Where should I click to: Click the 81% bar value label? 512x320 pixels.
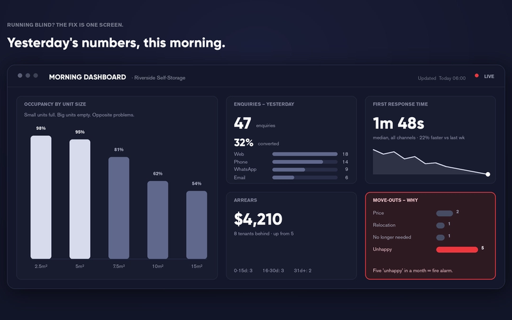coord(119,150)
